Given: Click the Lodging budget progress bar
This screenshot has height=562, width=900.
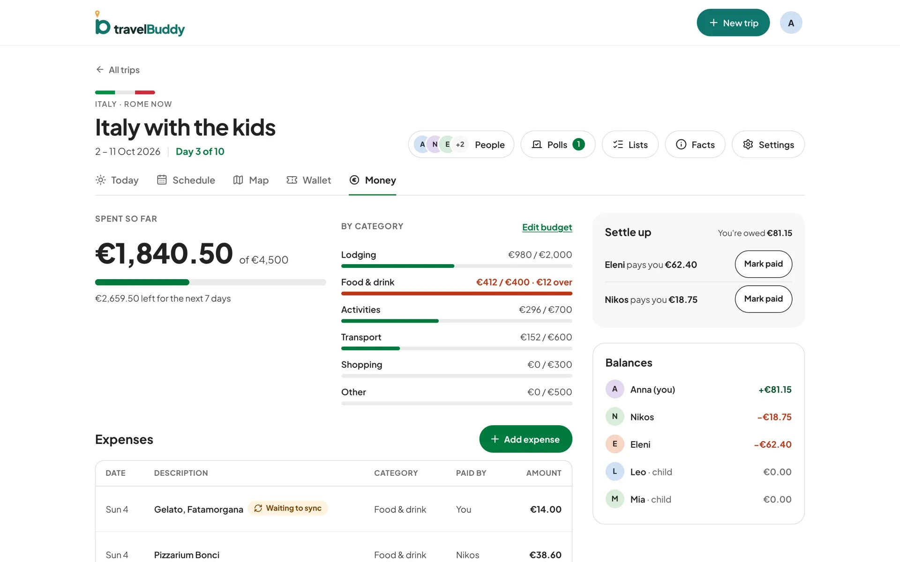Looking at the screenshot, I should [457, 266].
